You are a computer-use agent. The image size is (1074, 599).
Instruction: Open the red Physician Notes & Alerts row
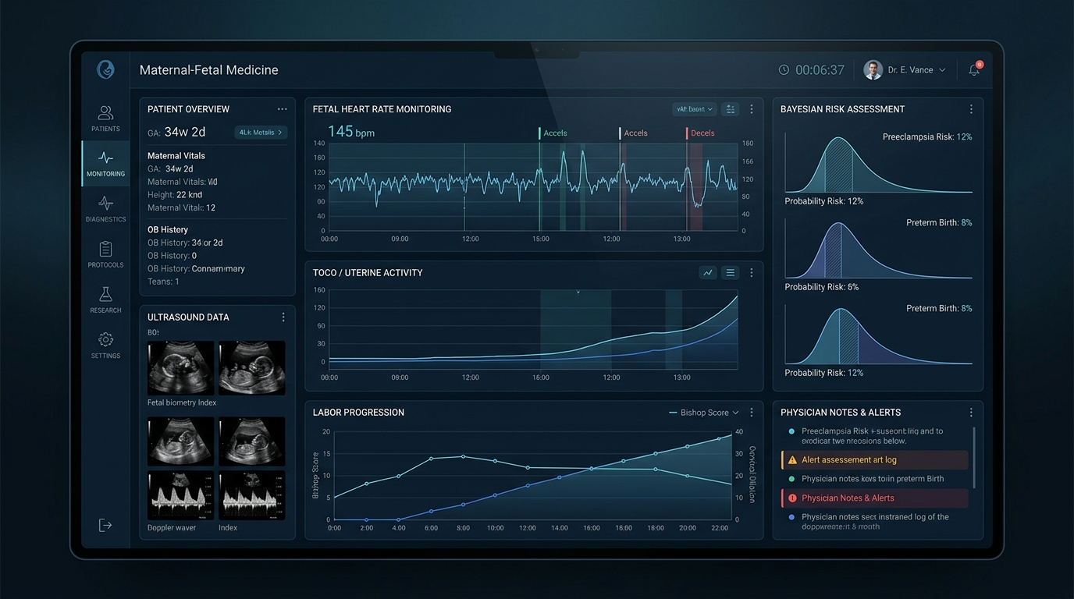(x=874, y=498)
